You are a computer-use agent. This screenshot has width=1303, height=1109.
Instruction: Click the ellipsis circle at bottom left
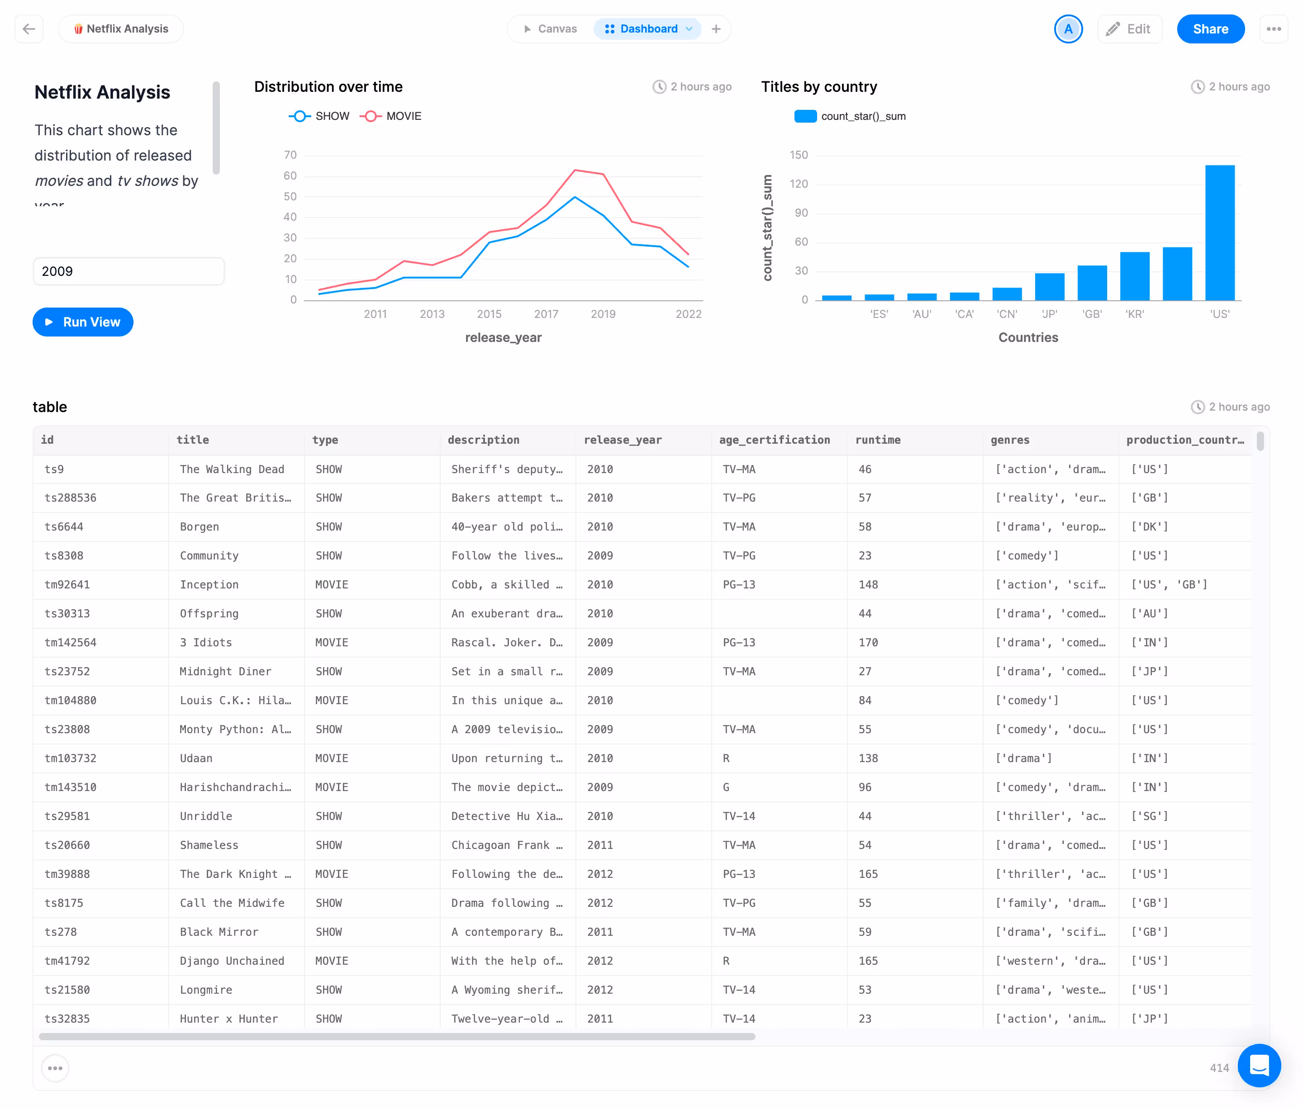tap(55, 1067)
